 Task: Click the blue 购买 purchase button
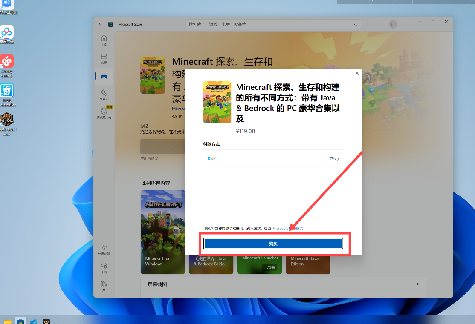tap(273, 244)
